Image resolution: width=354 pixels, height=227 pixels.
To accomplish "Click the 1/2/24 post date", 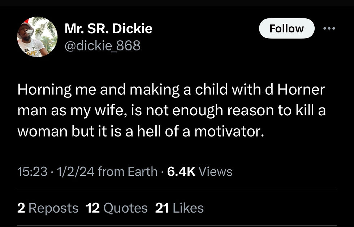I will 75,172.
